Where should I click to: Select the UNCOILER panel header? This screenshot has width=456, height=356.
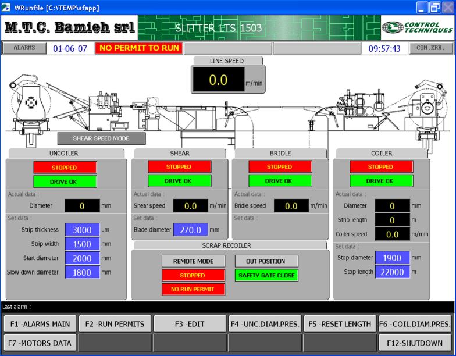click(x=66, y=154)
